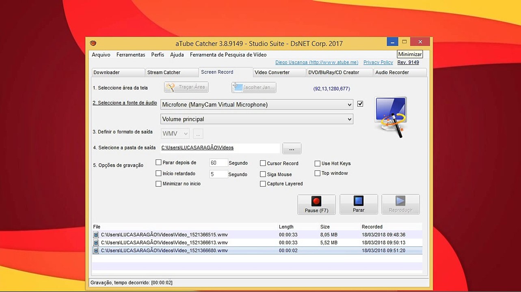Enable Parar depois de checkbox
Image resolution: width=521 pixels, height=292 pixels.
coord(159,163)
